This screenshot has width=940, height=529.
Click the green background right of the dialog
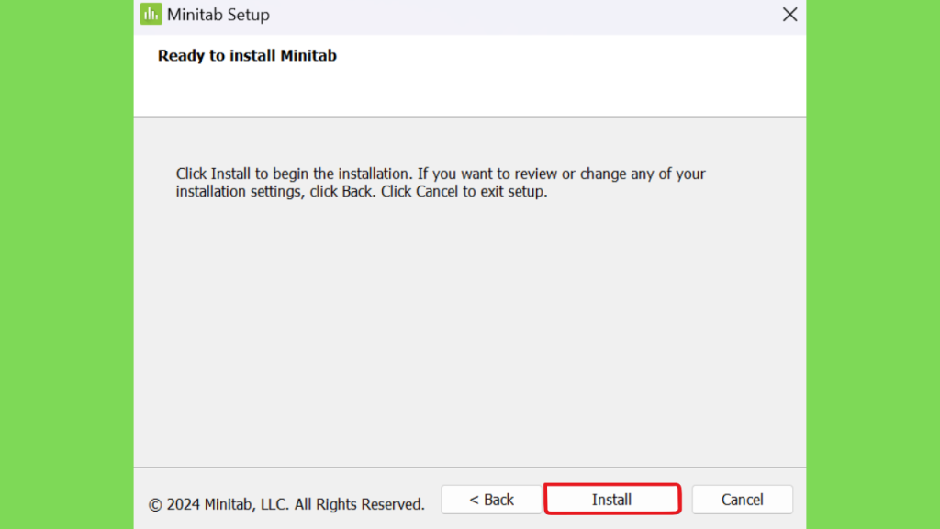click(873, 264)
